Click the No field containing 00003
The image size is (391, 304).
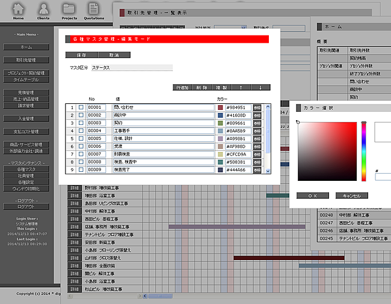(96, 123)
